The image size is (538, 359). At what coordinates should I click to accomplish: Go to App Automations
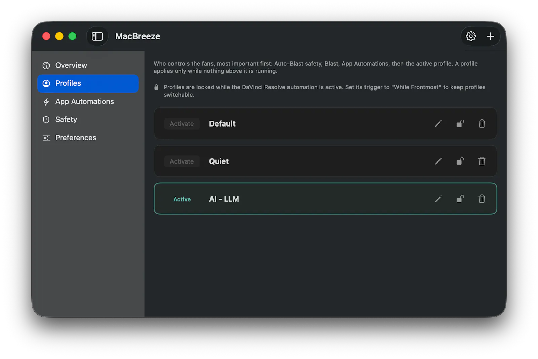coord(88,102)
